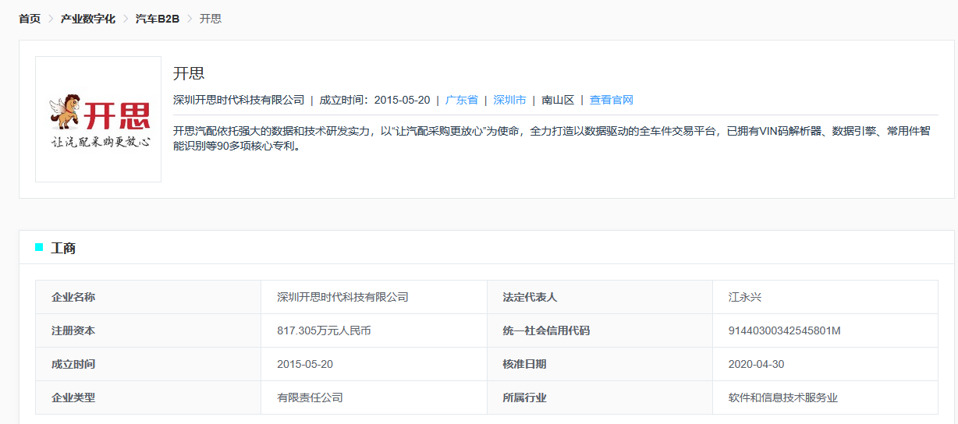The image size is (958, 424).
Task: Select the 开思 breadcrumb text
Action: click(211, 18)
